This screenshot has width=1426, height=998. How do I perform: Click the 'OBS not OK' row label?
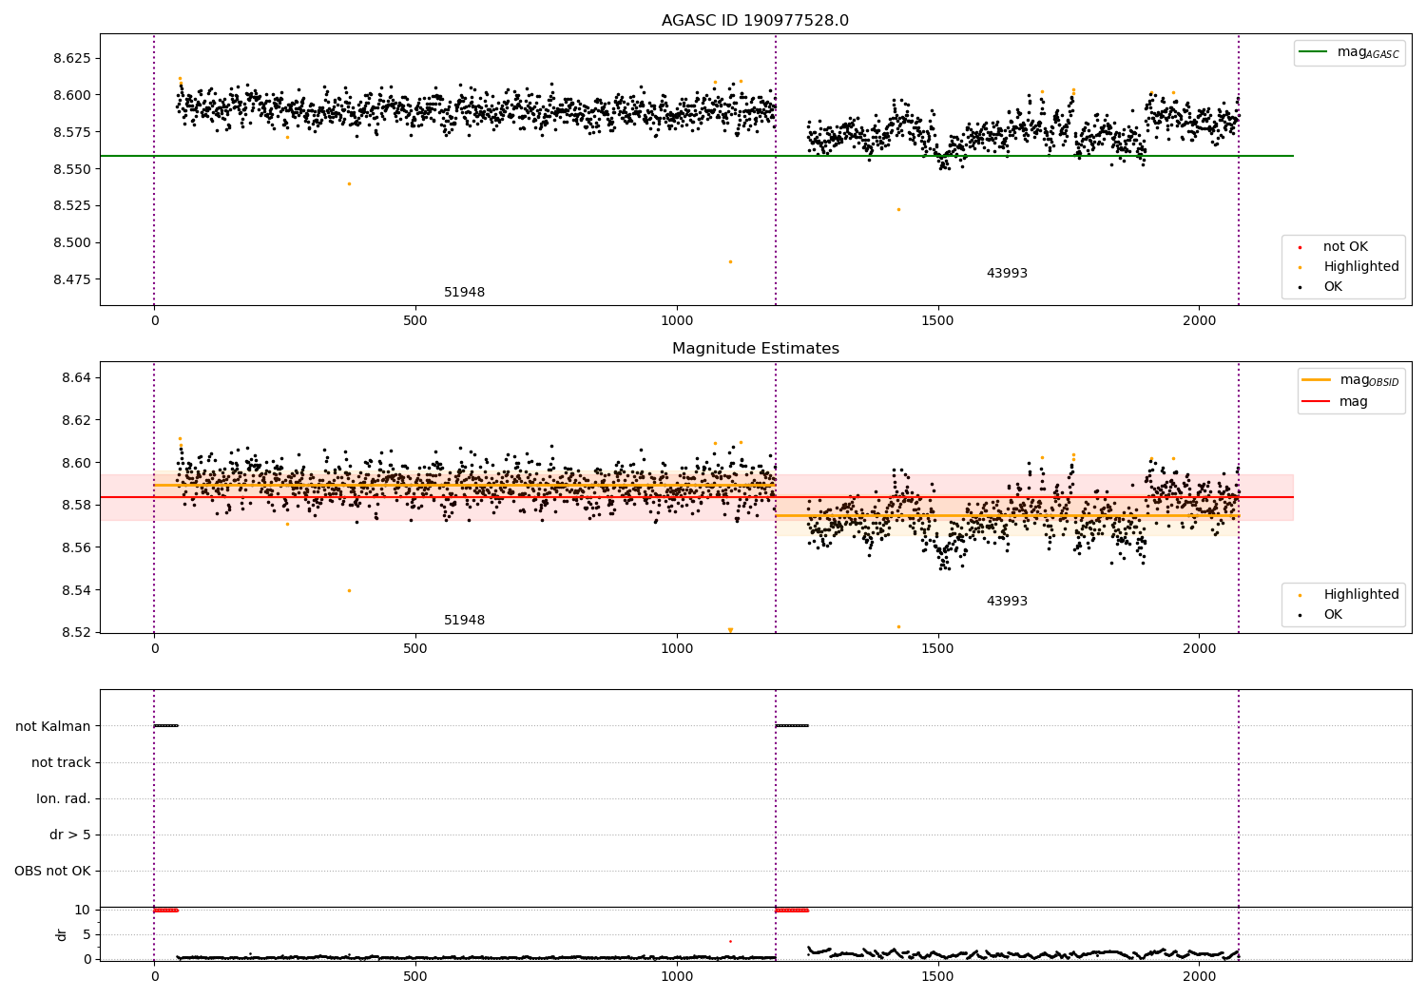53,871
